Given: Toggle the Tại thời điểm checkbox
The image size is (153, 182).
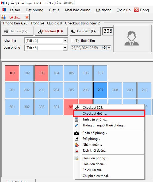Looking at the screenshot, I should [x=72, y=41].
